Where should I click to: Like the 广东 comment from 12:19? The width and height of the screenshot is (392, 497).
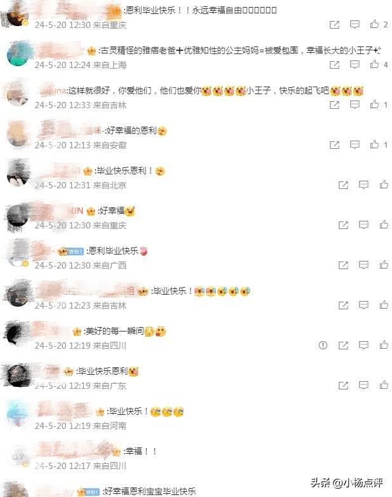coord(384,385)
